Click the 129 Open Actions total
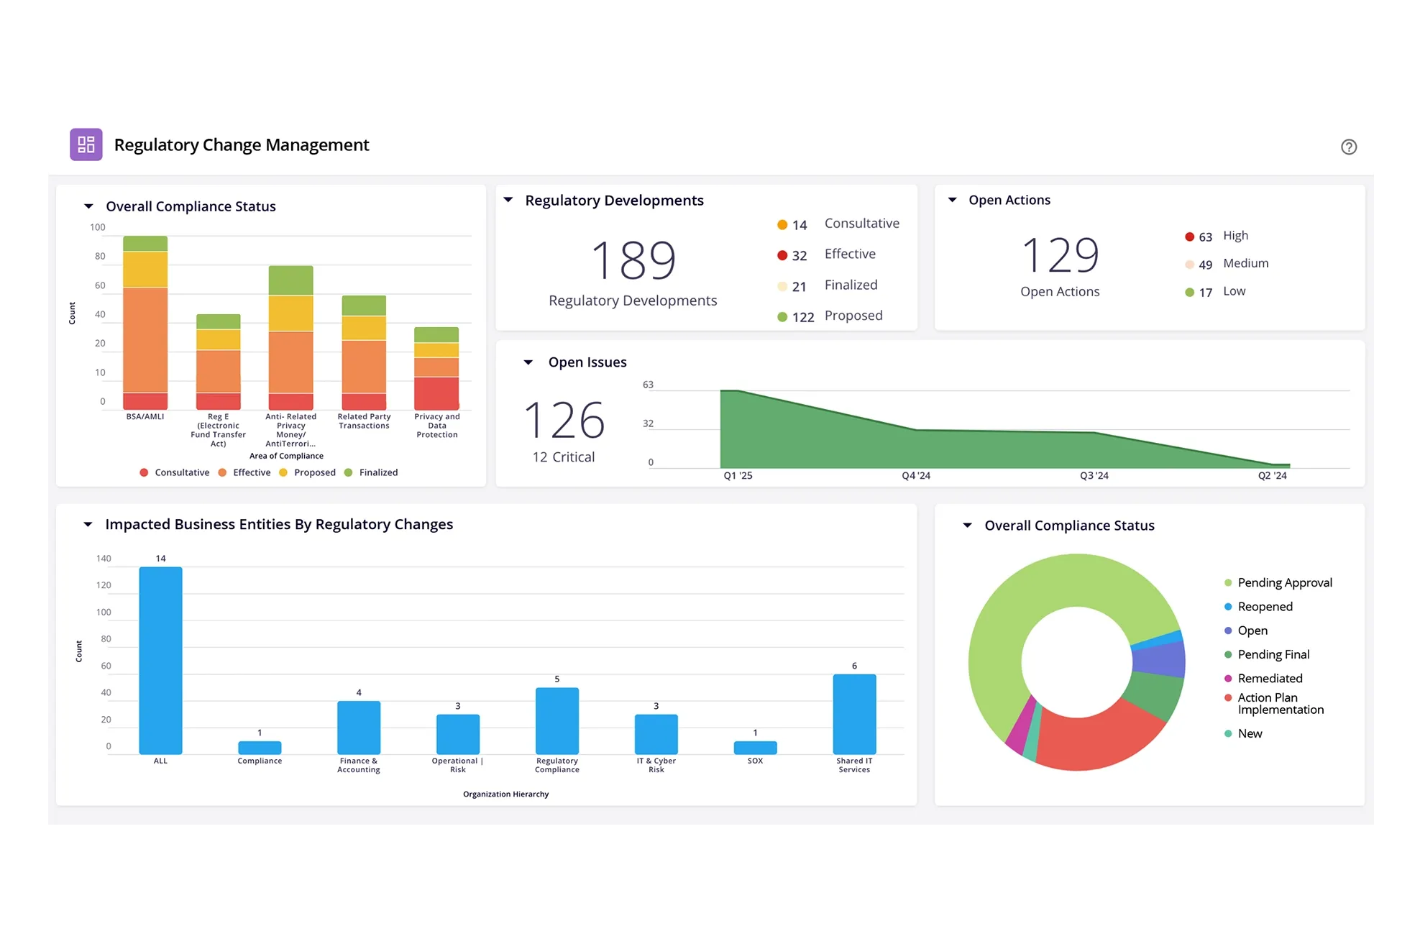The height and width of the screenshot is (944, 1420). 1060,255
